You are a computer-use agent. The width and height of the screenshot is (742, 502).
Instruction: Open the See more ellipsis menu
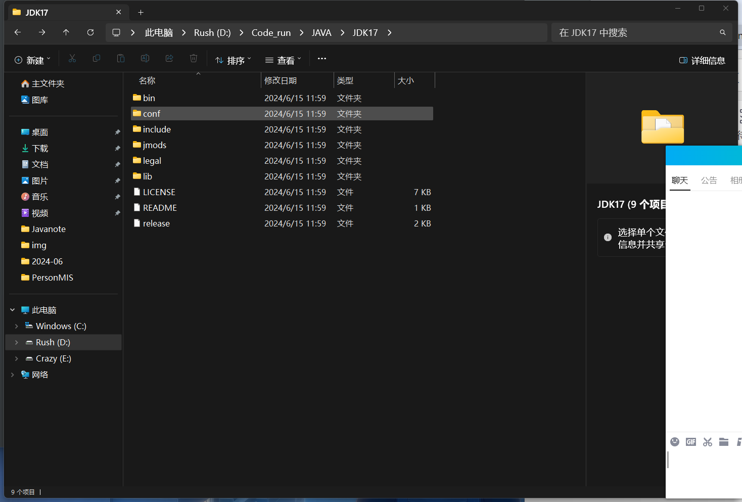[x=322, y=59]
